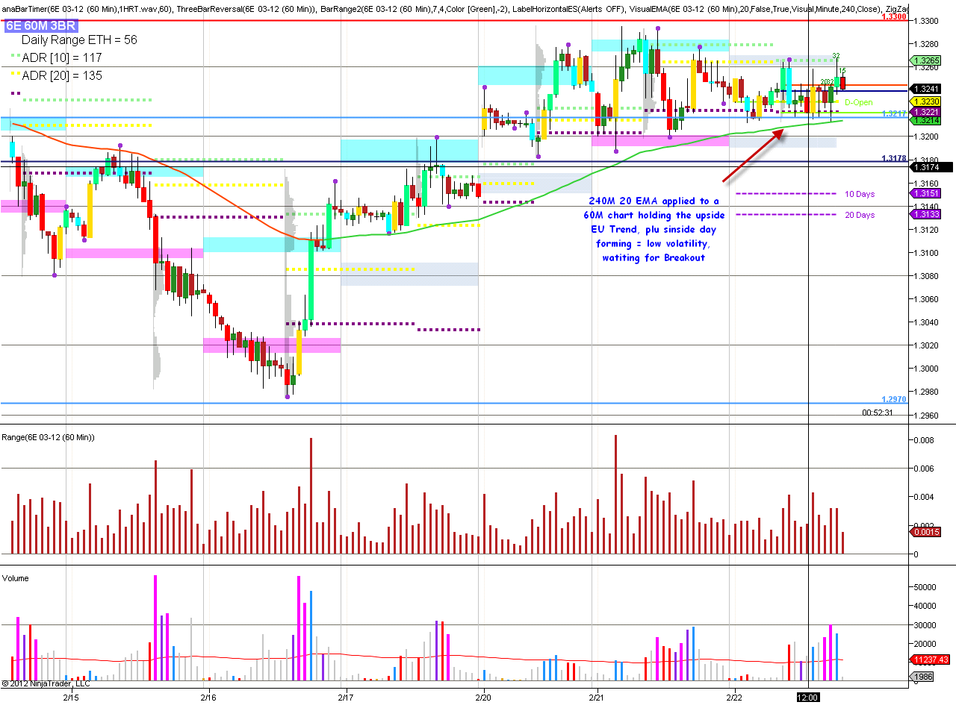Click the 'D-Open' level label
This screenshot has height=708, width=956.
click(x=858, y=102)
